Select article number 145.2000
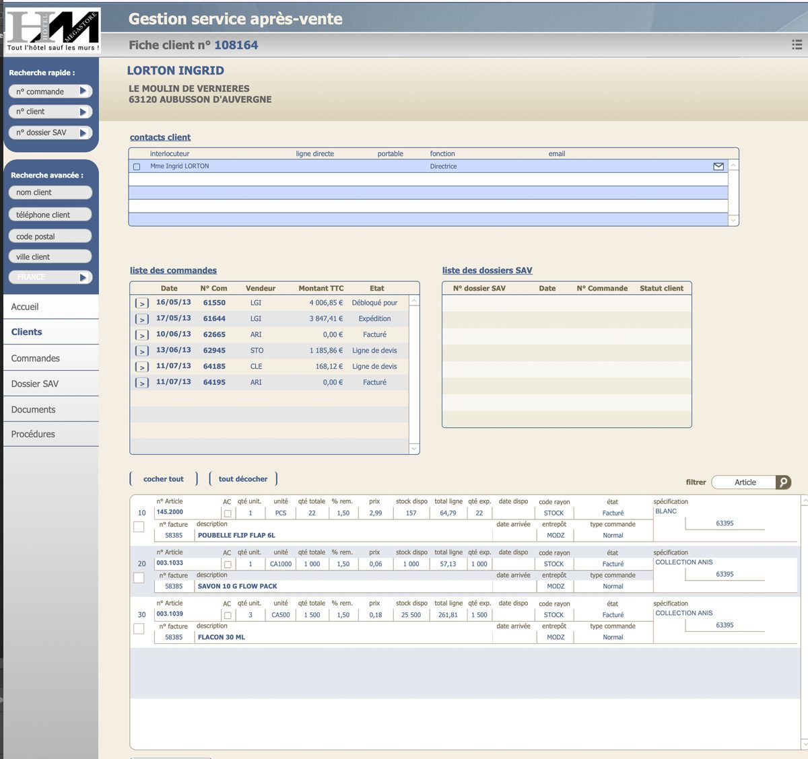Viewport: 808px width, 759px height. click(170, 512)
